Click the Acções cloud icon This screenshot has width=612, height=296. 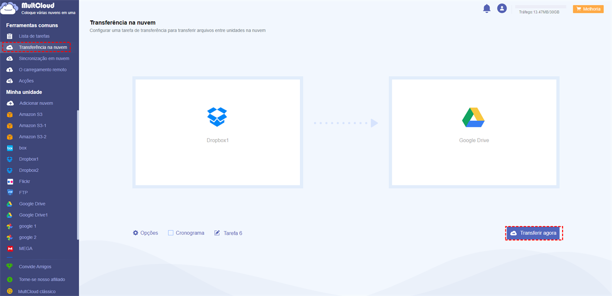10,81
